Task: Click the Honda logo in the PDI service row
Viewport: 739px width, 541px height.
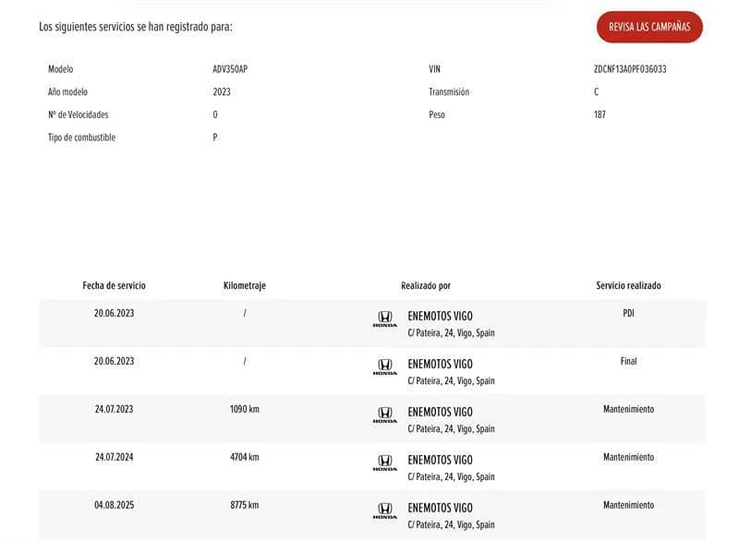Action: click(x=384, y=319)
